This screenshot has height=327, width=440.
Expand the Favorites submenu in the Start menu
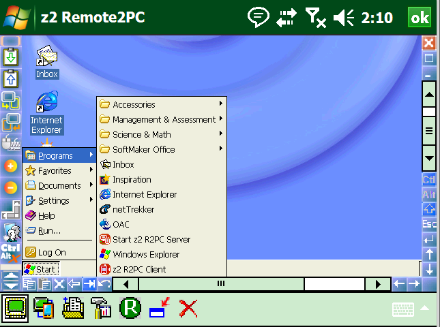(x=59, y=170)
